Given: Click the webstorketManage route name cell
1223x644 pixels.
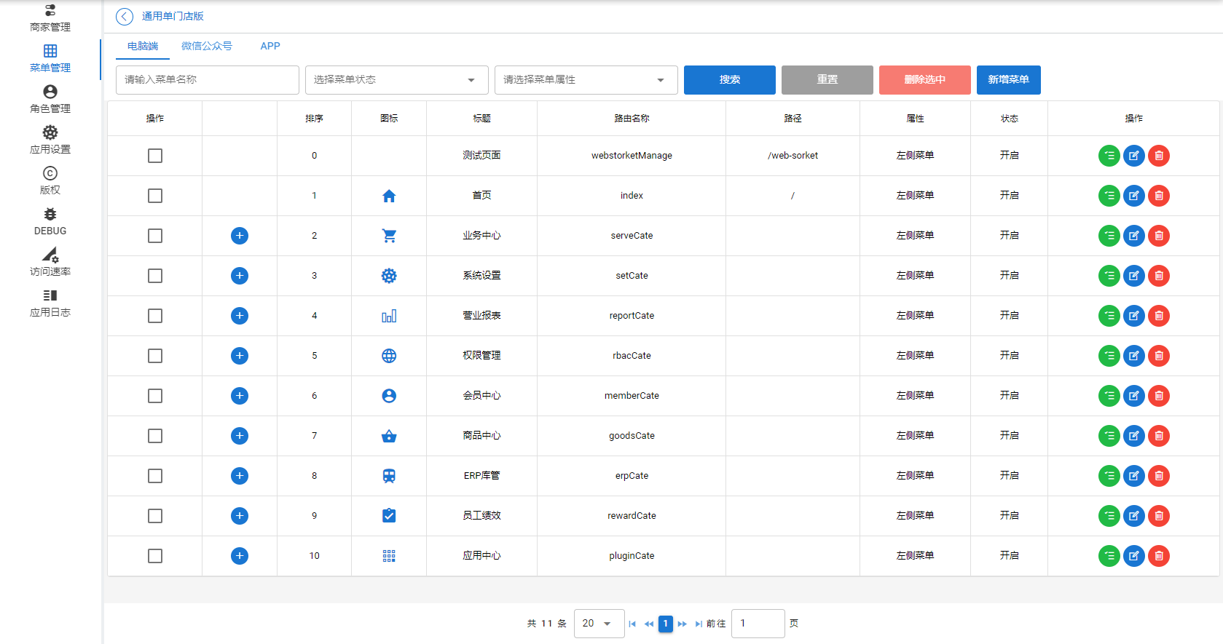Looking at the screenshot, I should 632,156.
